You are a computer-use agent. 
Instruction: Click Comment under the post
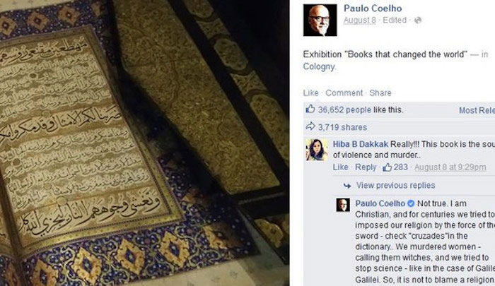(x=344, y=93)
